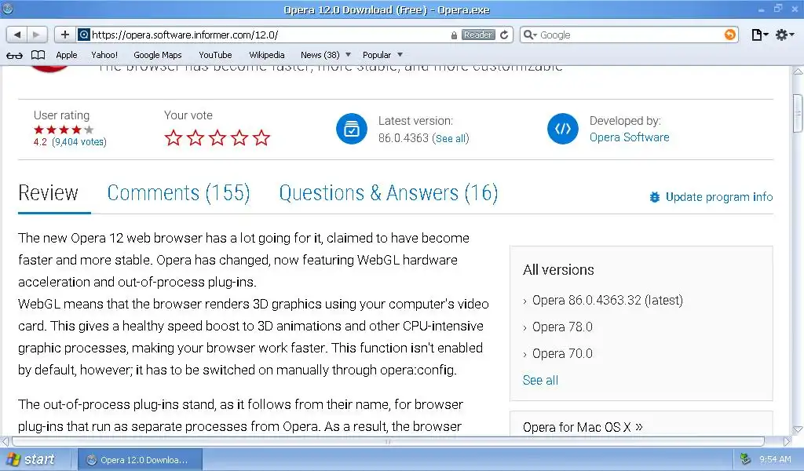Click Update program info link
The height and width of the screenshot is (471, 804).
pyautogui.click(x=719, y=197)
